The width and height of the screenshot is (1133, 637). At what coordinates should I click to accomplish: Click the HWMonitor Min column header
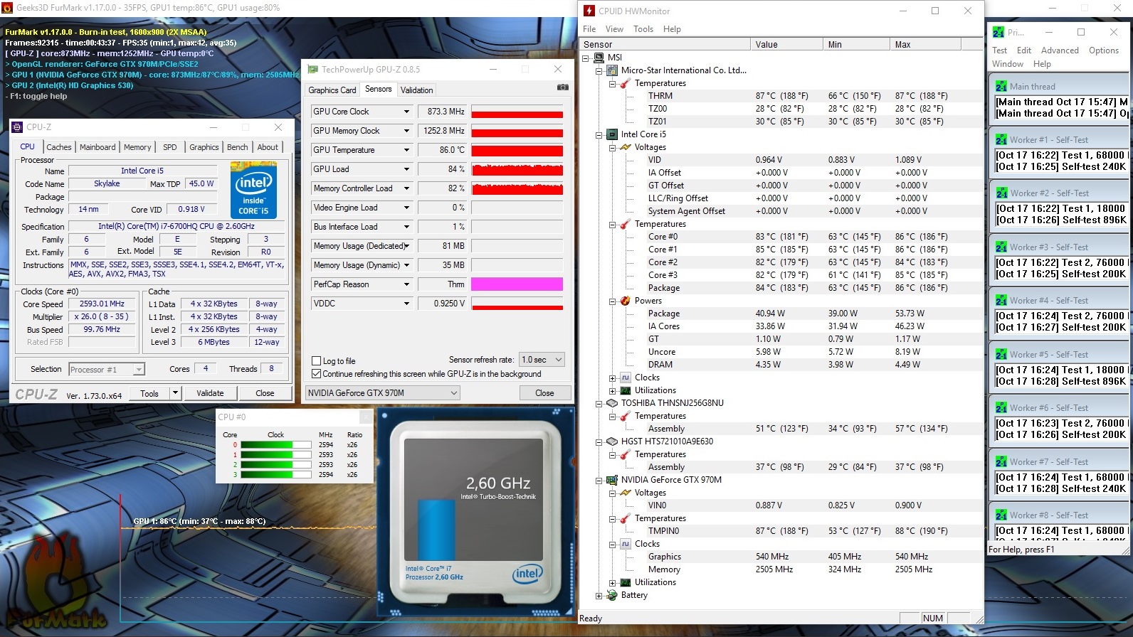(855, 44)
